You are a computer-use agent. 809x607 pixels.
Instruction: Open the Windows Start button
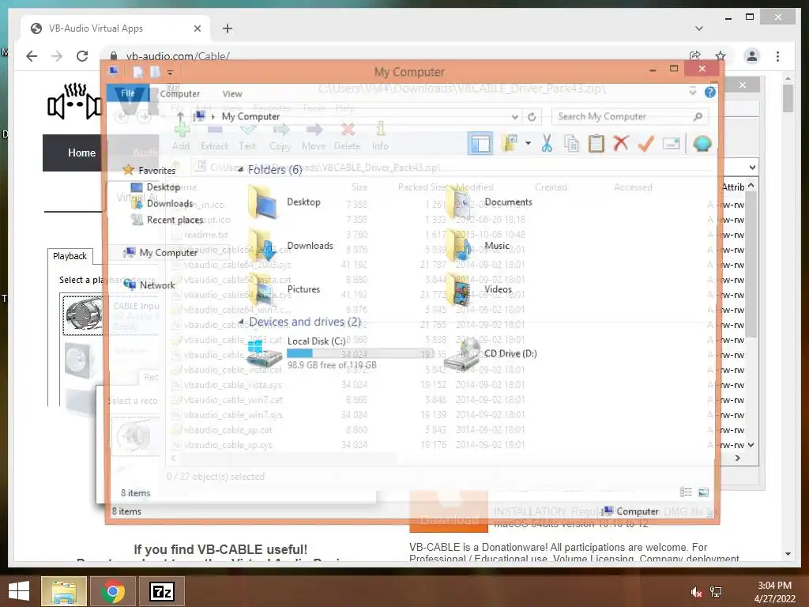click(19, 591)
